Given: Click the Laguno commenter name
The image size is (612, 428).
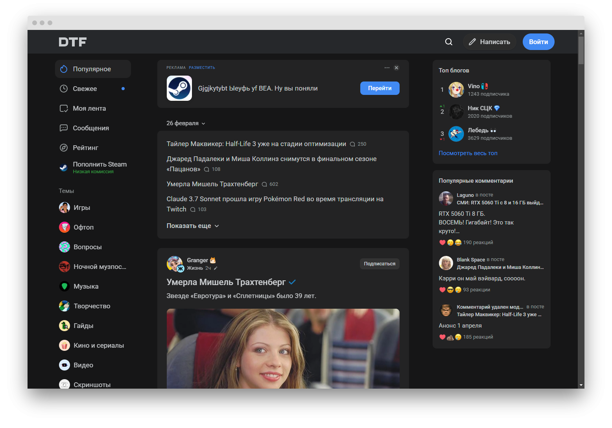Looking at the screenshot, I should (x=465, y=195).
